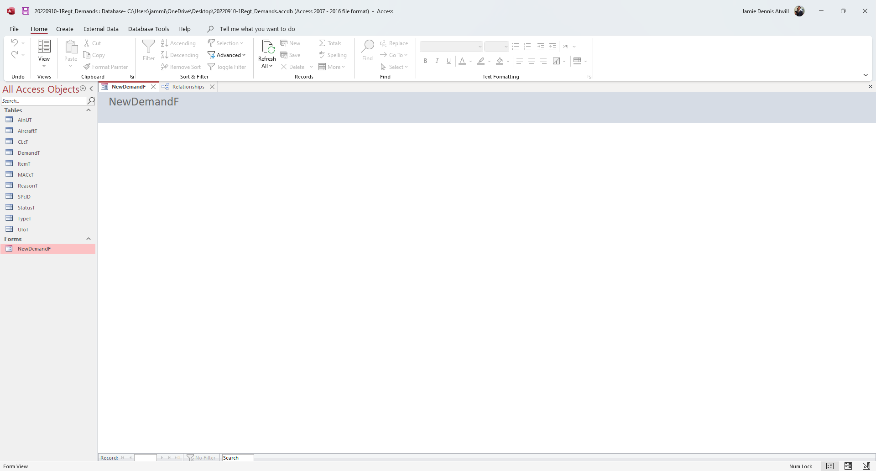Click the Underline formatting icon
876x471 pixels.
point(449,61)
